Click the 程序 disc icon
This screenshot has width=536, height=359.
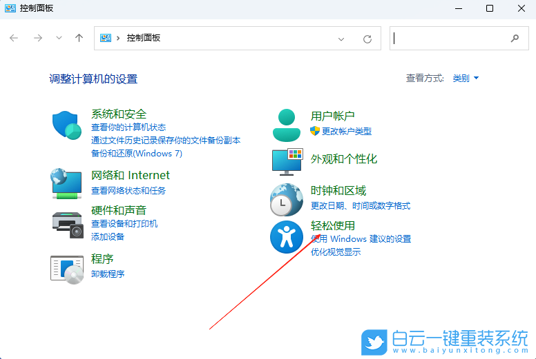67,269
